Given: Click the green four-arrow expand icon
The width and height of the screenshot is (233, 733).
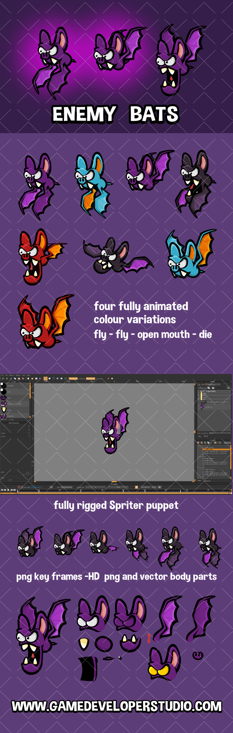Looking at the screenshot, I should click(66, 378).
